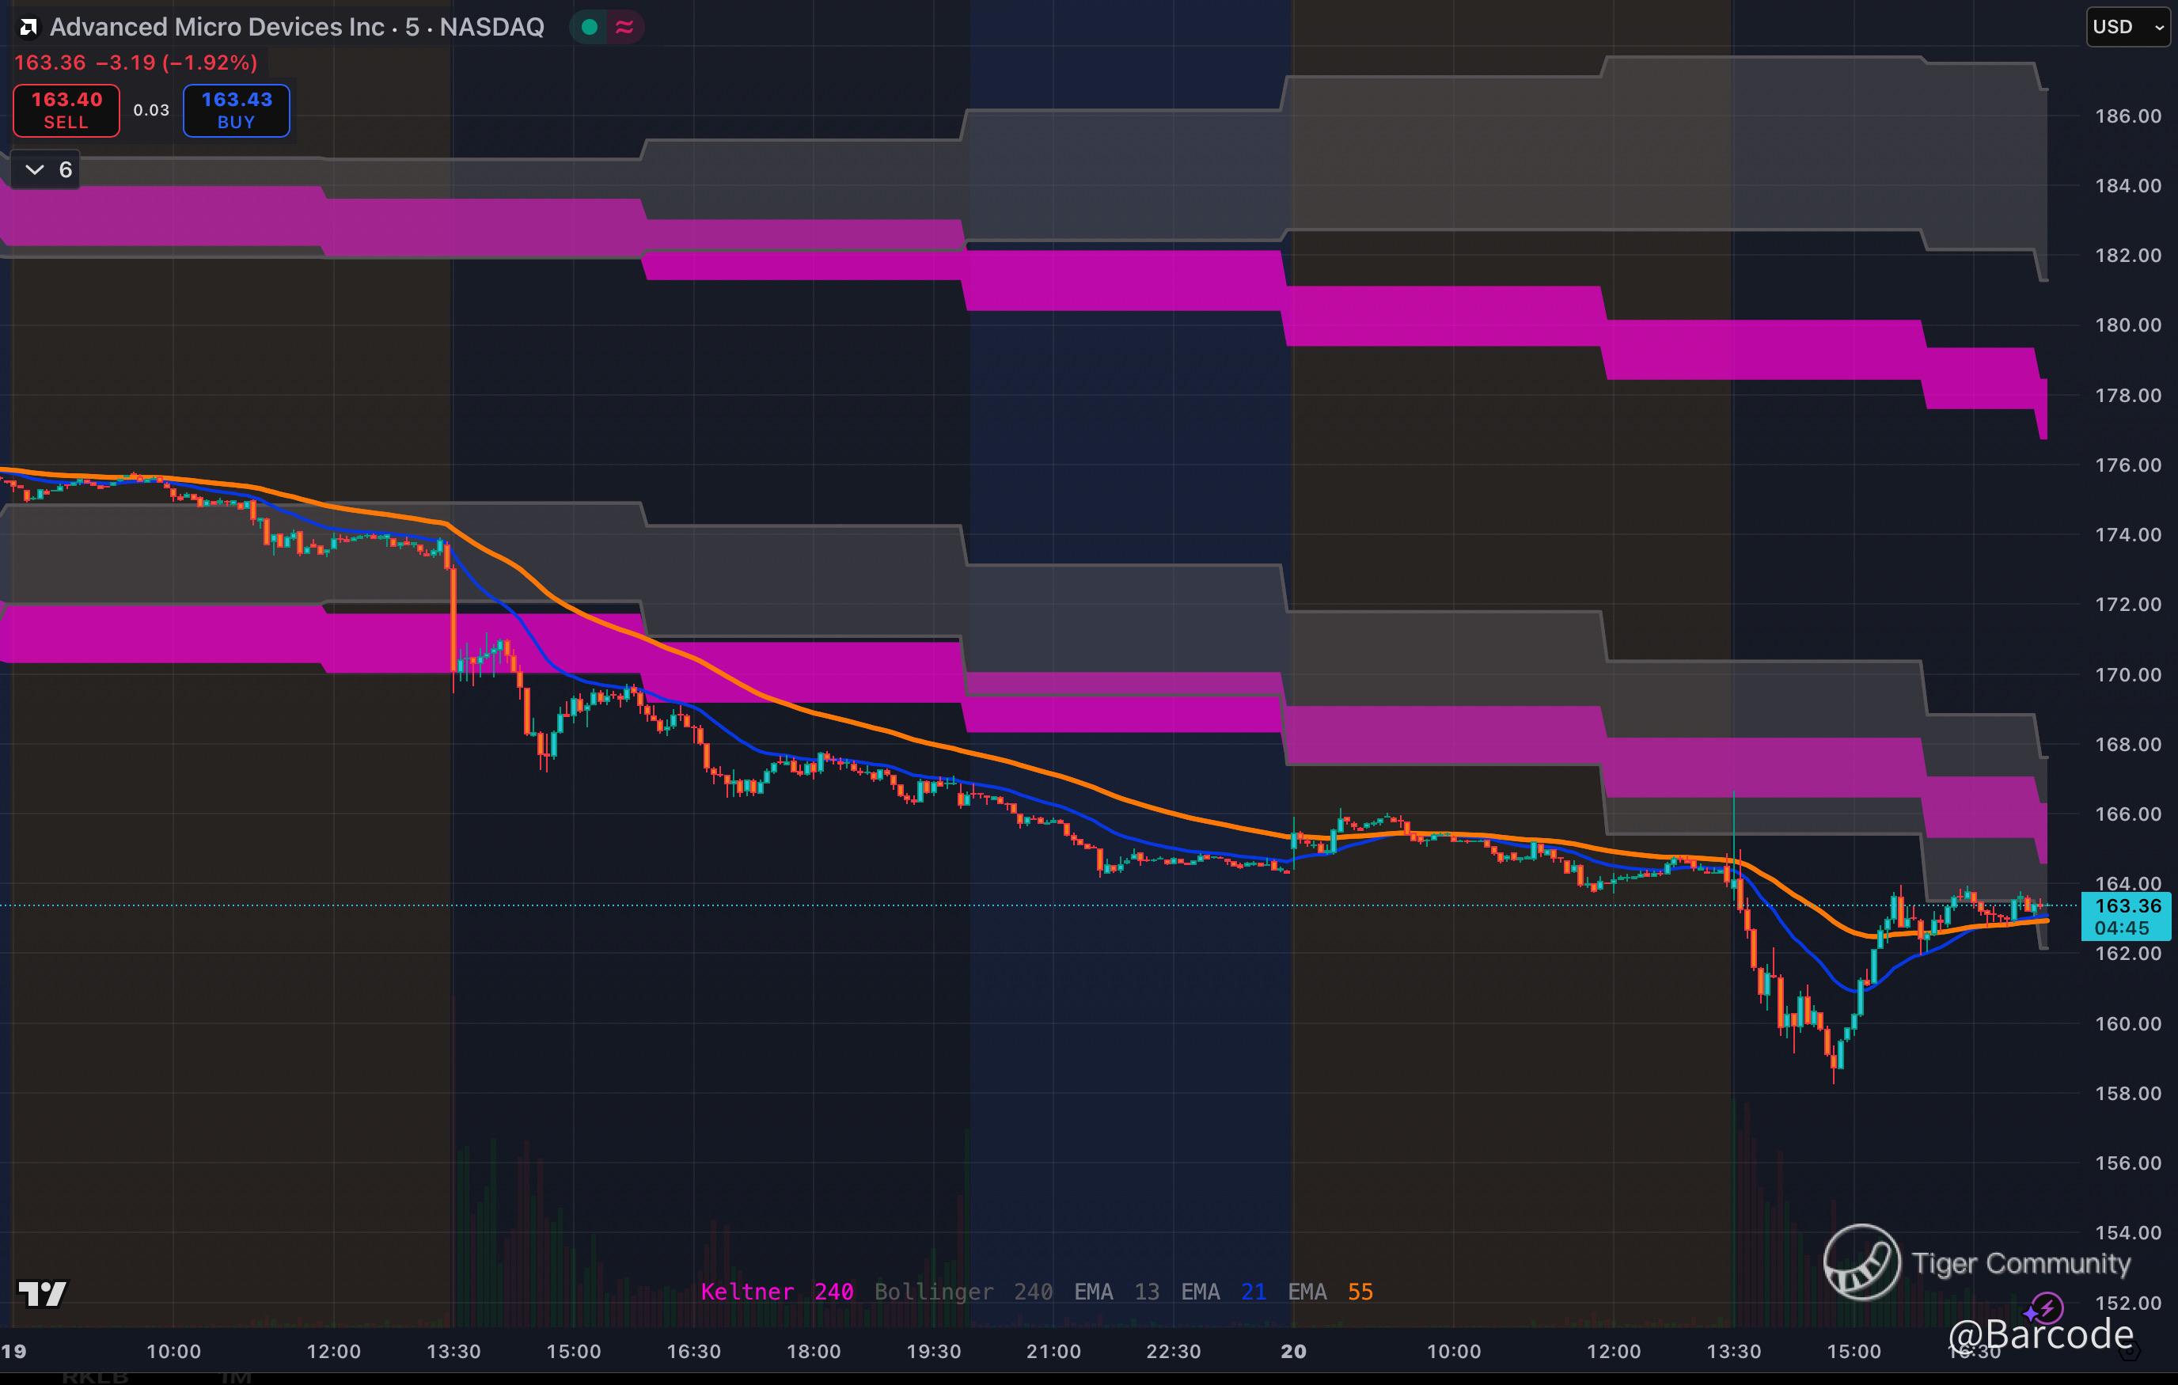Click the 163.36 current price tag
This screenshot has height=1385, width=2178.
(x=2126, y=905)
